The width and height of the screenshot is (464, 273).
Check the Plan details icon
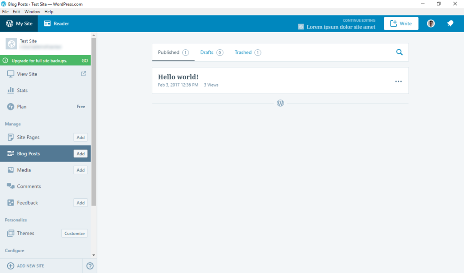tap(10, 106)
